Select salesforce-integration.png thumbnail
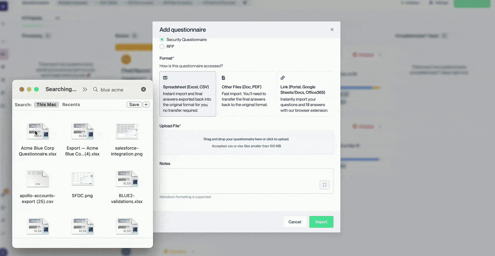 click(127, 131)
